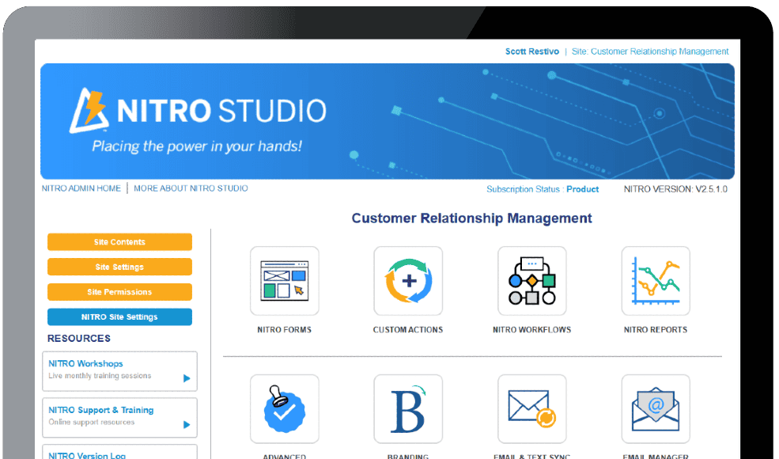Viewport: 779px width, 459px height.
Task: Open the Advanced stamp checkmark icon
Action: tap(284, 409)
